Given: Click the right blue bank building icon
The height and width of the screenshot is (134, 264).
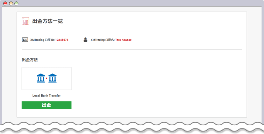Looking at the screenshot, I should pyautogui.click(x=52, y=78).
